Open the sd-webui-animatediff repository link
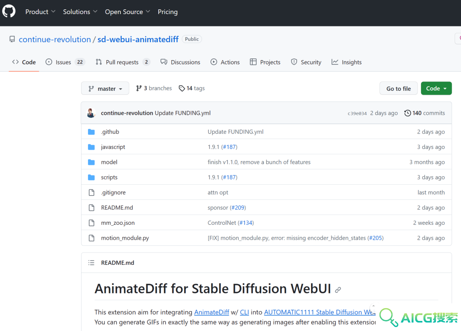Screen dimensions: 461x331 tap(138, 39)
